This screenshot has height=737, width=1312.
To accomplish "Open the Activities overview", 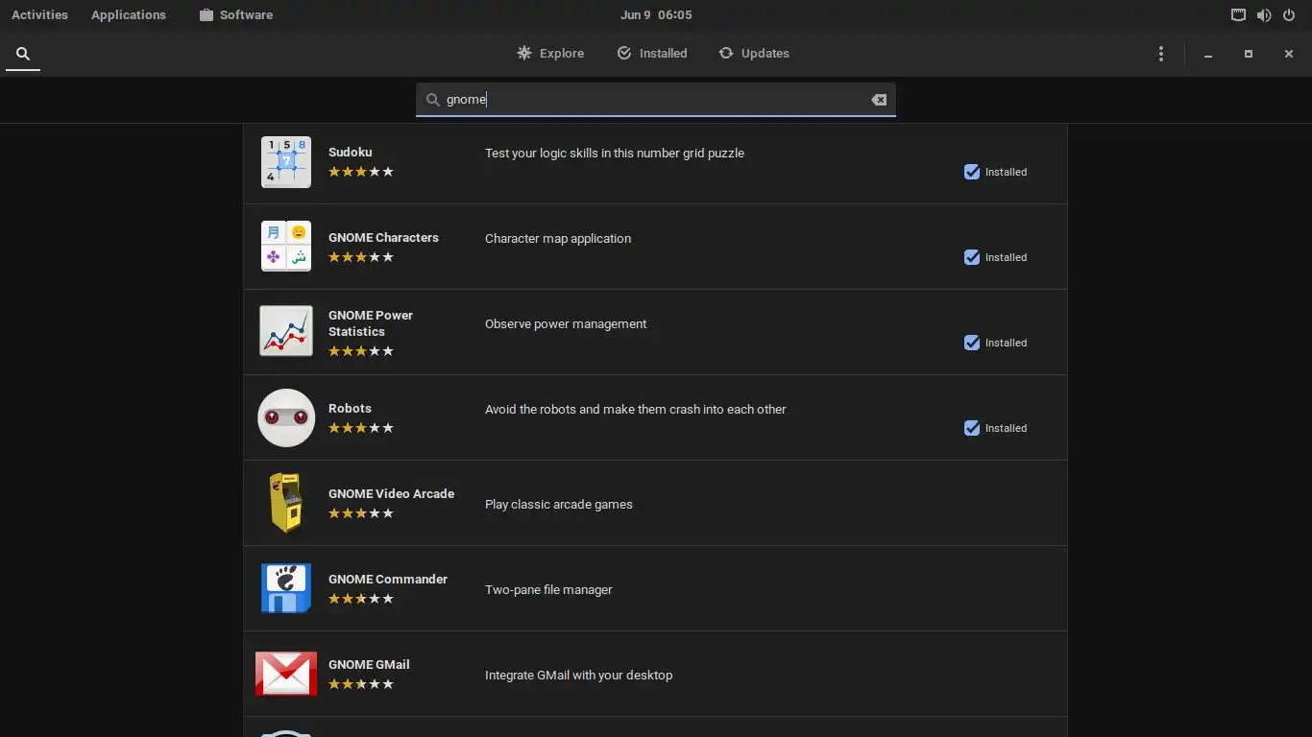I will click(39, 15).
